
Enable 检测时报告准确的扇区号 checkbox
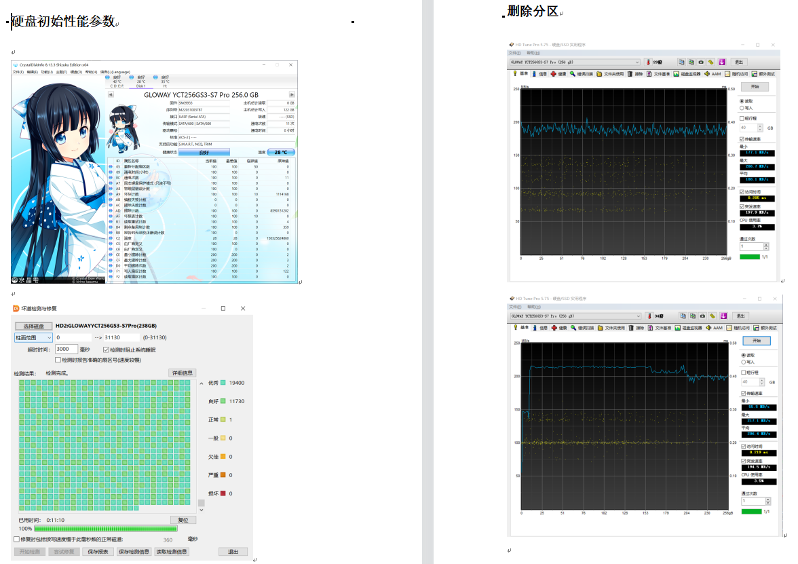point(58,360)
